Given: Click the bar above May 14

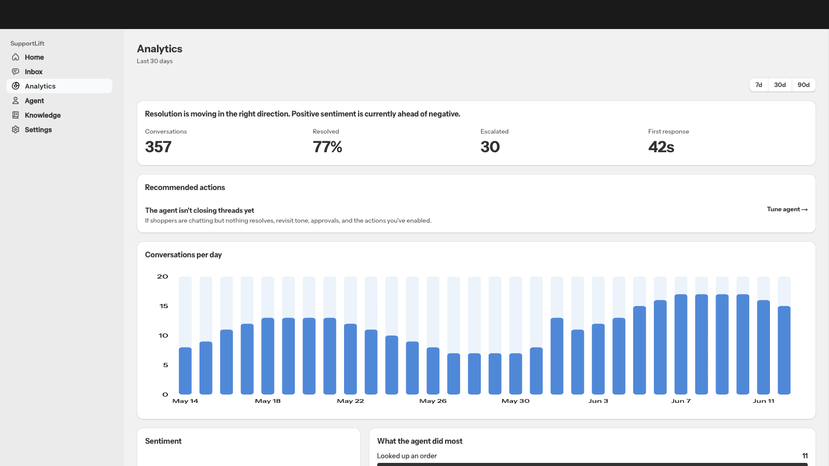Looking at the screenshot, I should 185,371.
